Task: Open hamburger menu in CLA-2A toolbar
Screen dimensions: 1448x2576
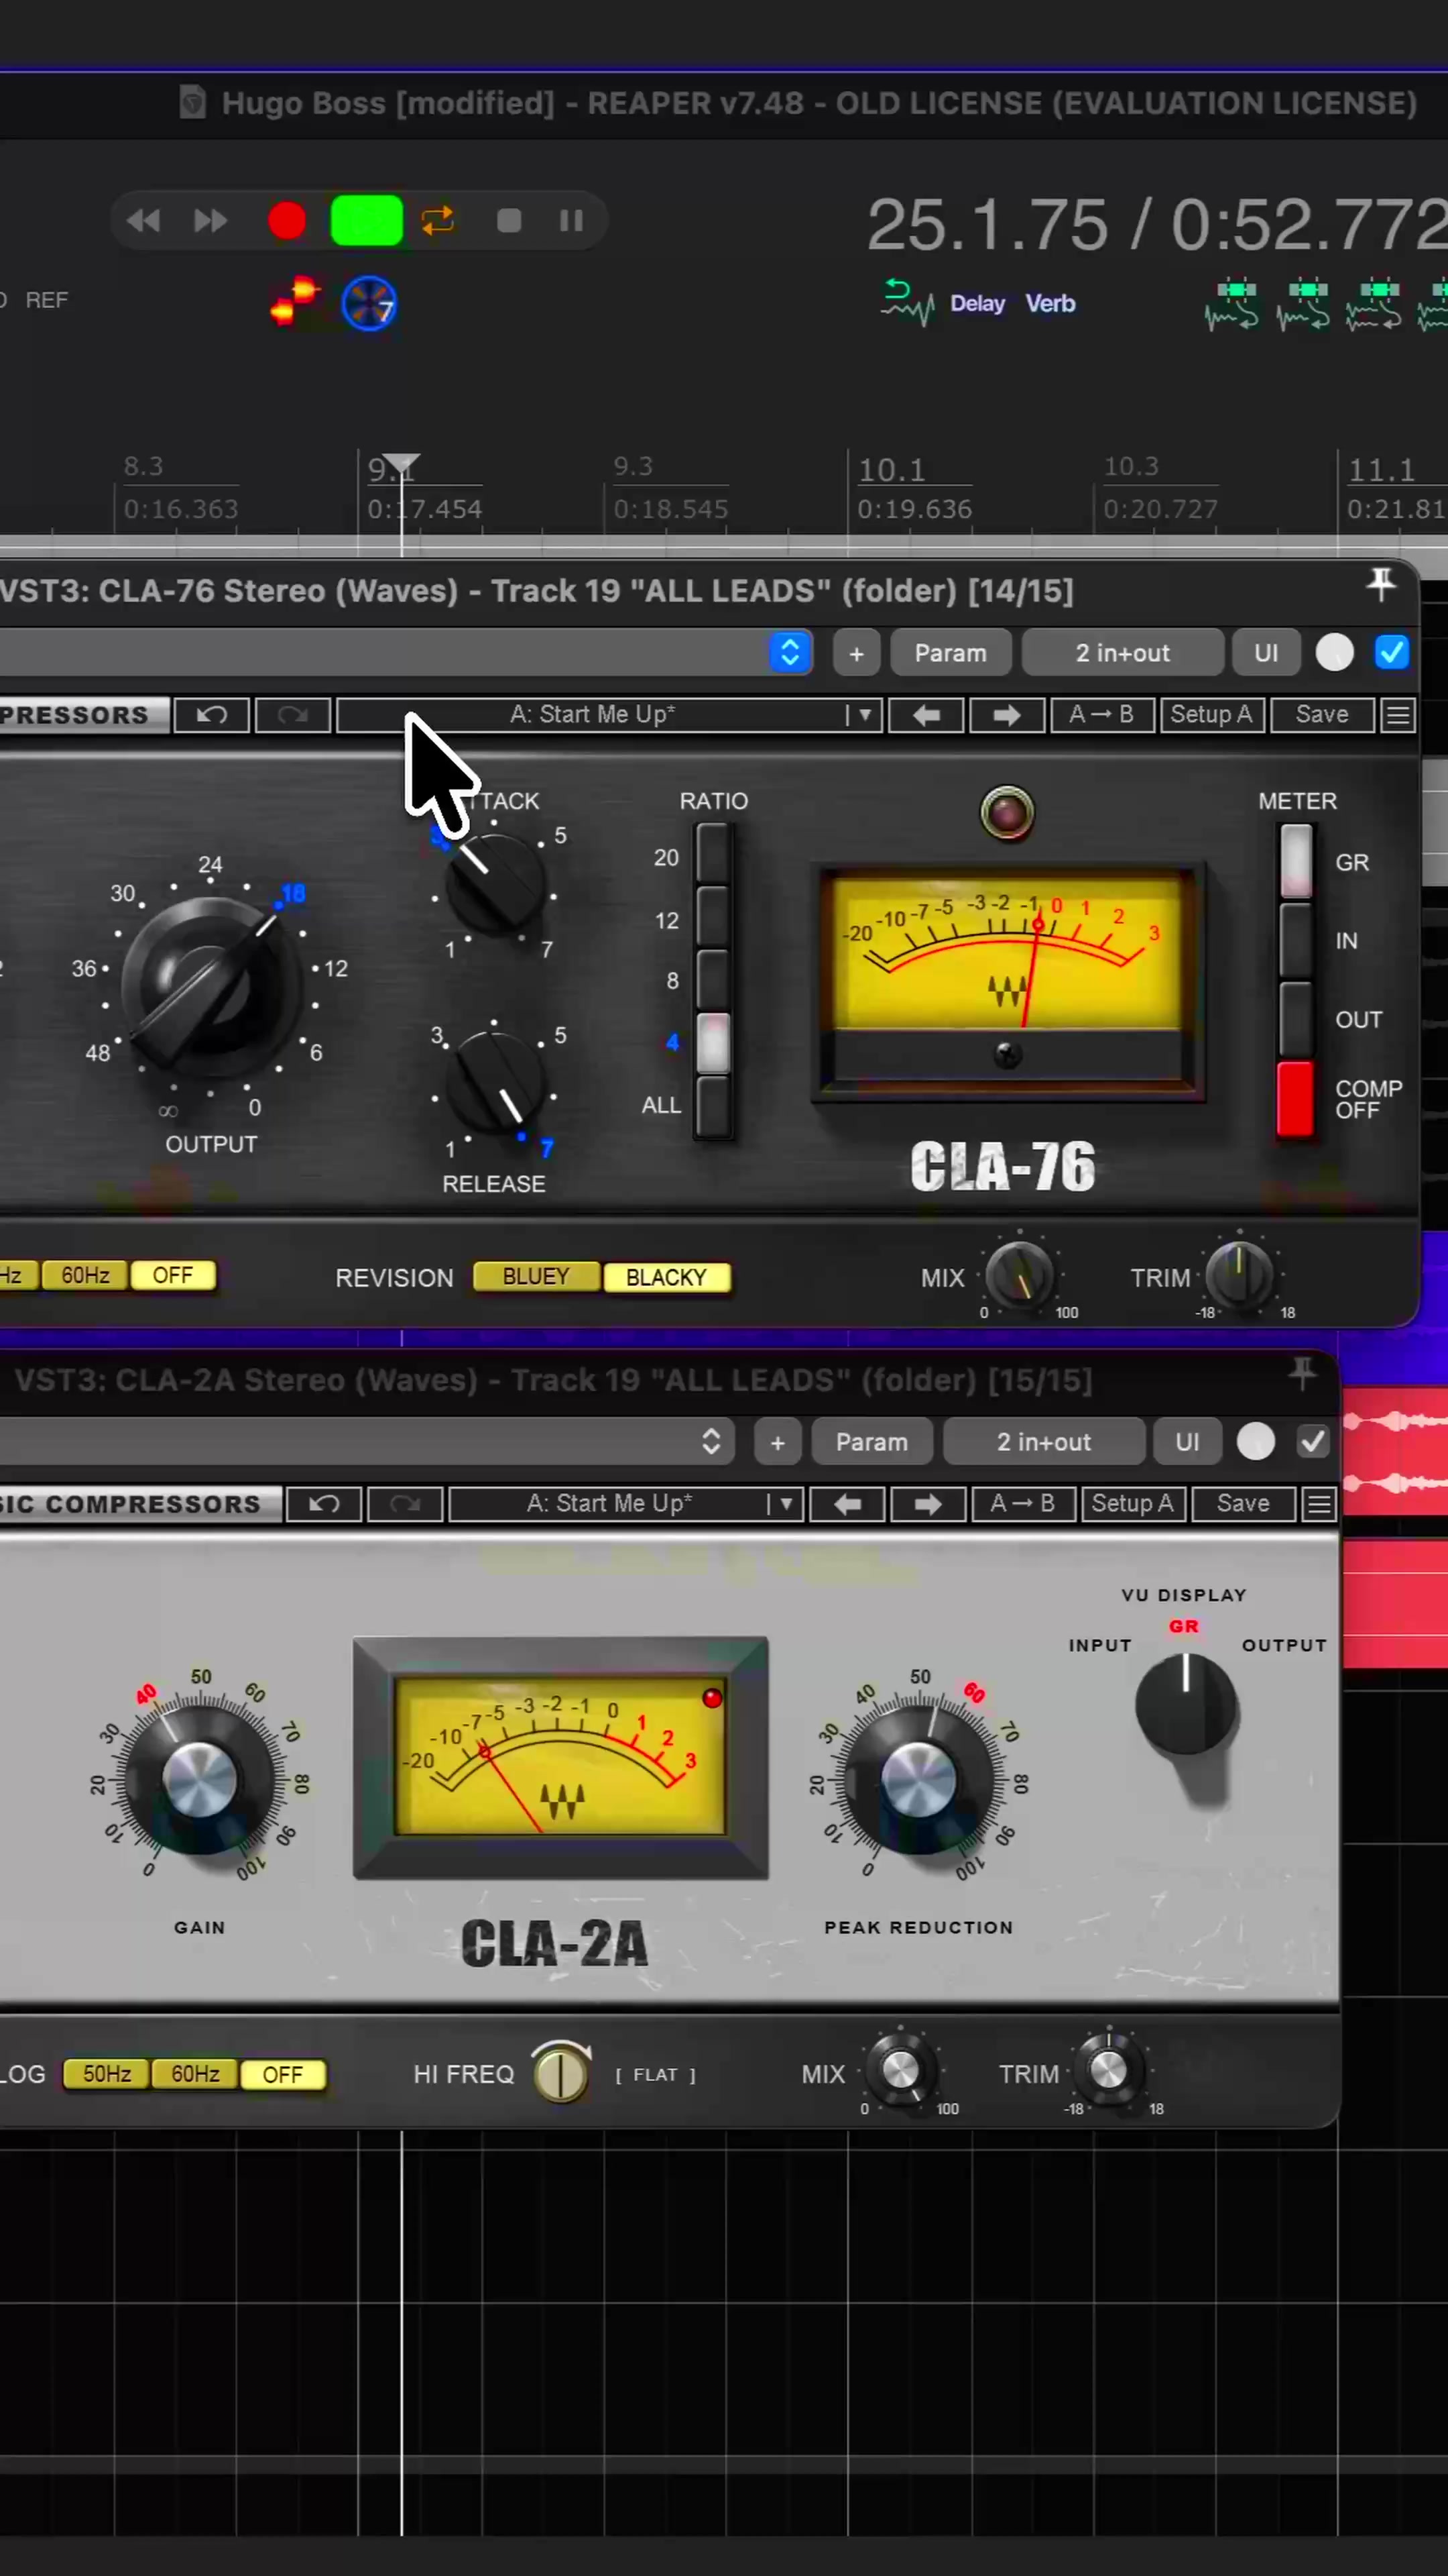Action: [x=1319, y=1504]
